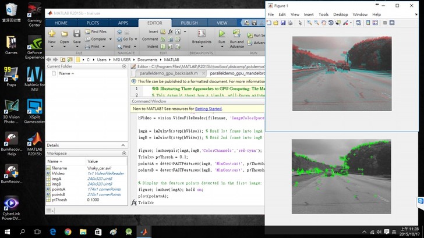Activate the Pan hand tool in Figure 1
The width and height of the screenshot is (424, 238).
point(324,23)
